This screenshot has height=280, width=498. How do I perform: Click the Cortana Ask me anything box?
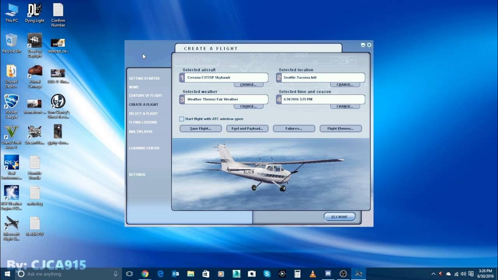[x=68, y=274]
